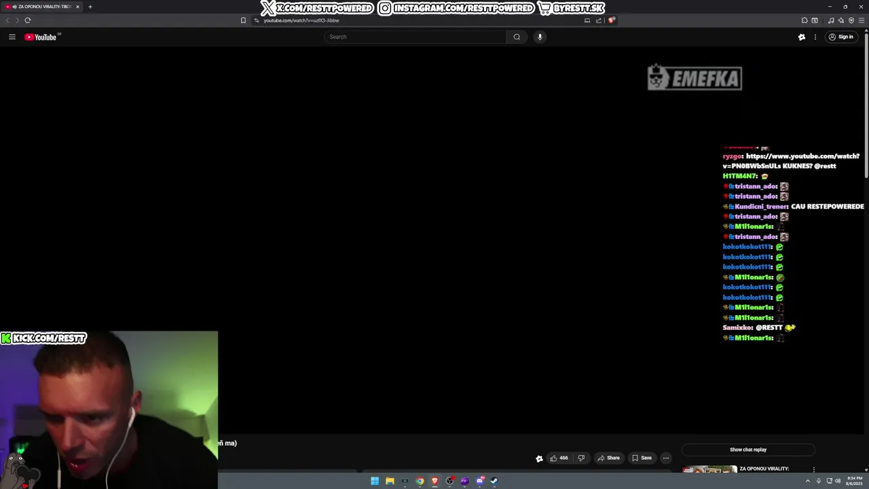Open taskbar clock showing 8:54 PM
Image resolution: width=869 pixels, height=489 pixels.
[x=854, y=481]
